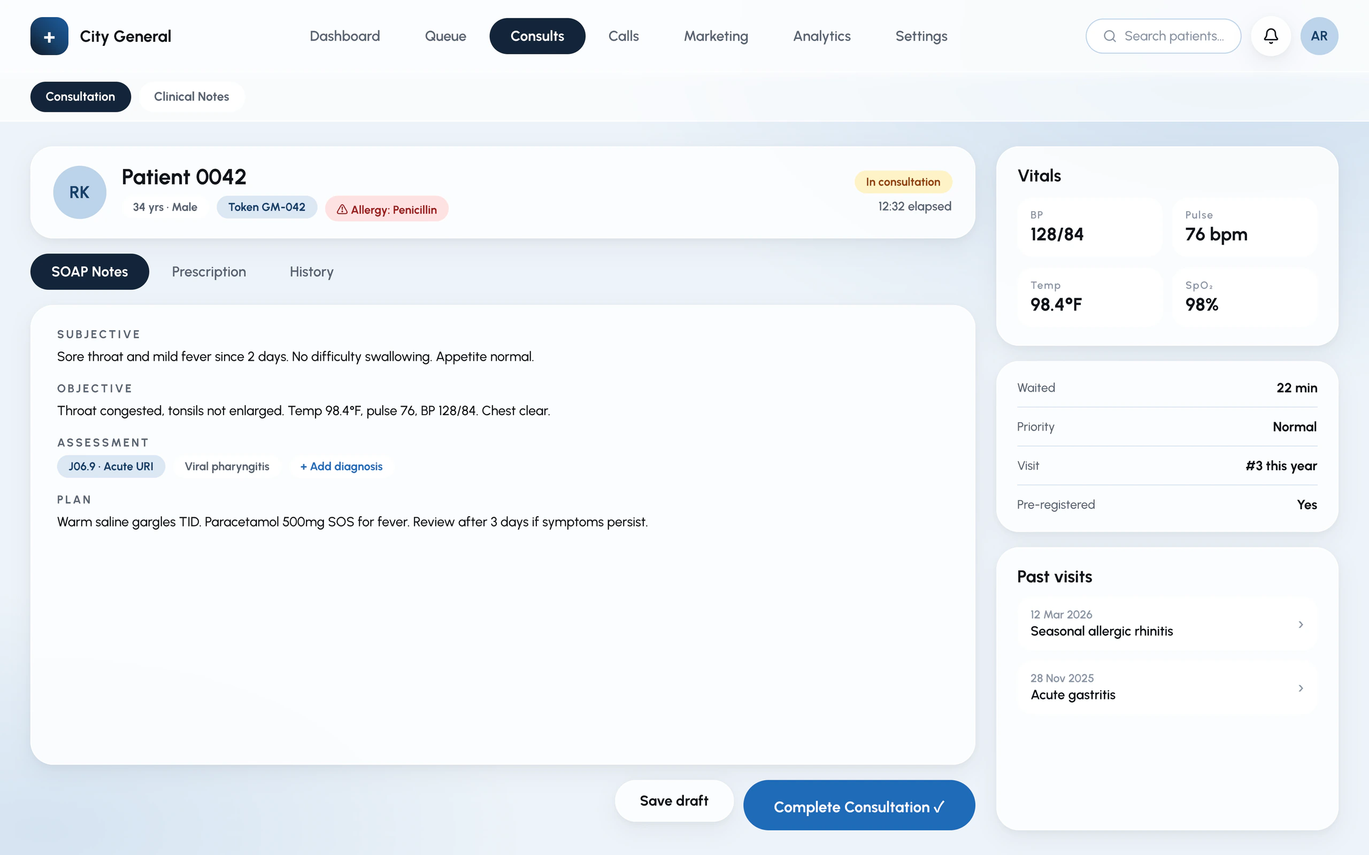The image size is (1369, 855).
Task: Click the allergy warning triangle icon
Action: click(342, 210)
